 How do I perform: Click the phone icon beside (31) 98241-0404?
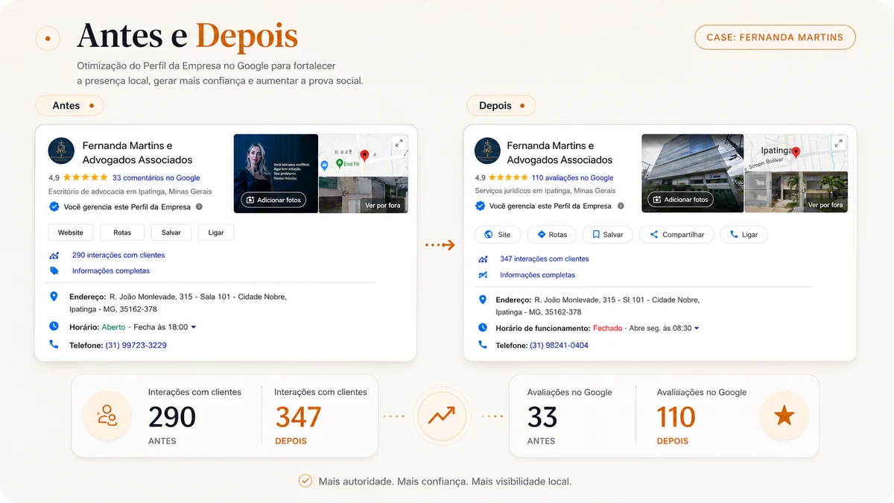(483, 345)
